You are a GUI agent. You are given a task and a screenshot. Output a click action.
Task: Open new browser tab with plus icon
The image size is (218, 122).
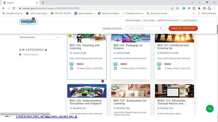coord(43,3)
